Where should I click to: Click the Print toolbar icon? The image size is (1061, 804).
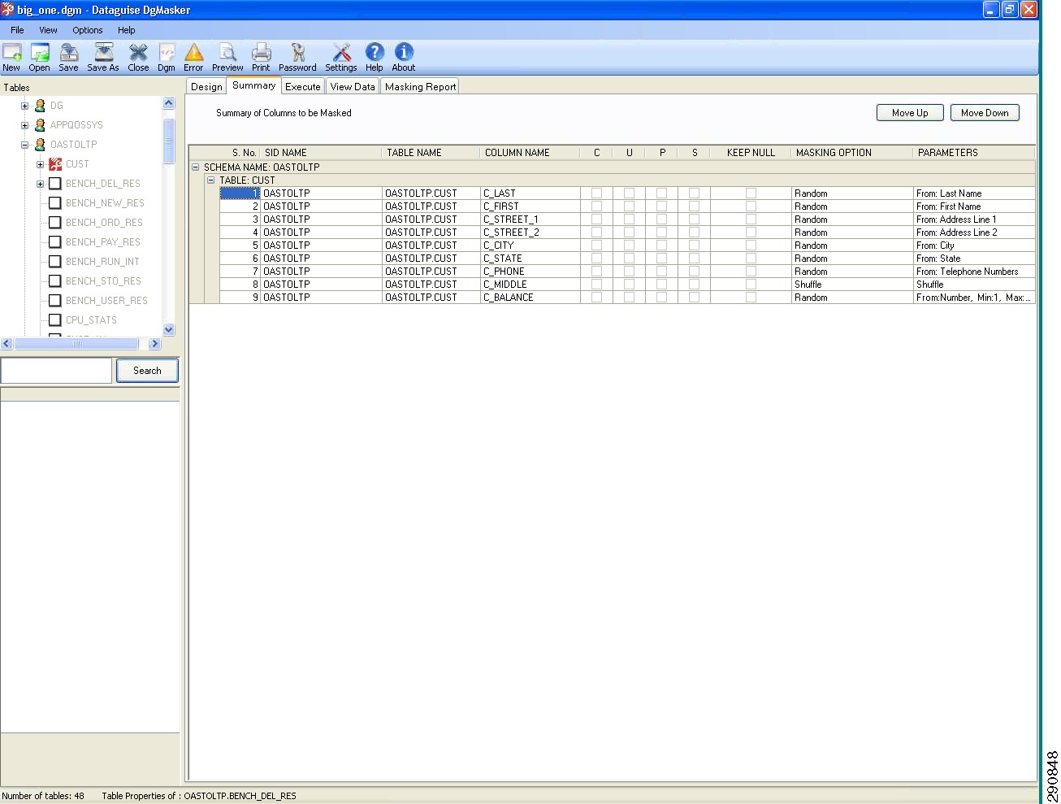click(261, 57)
